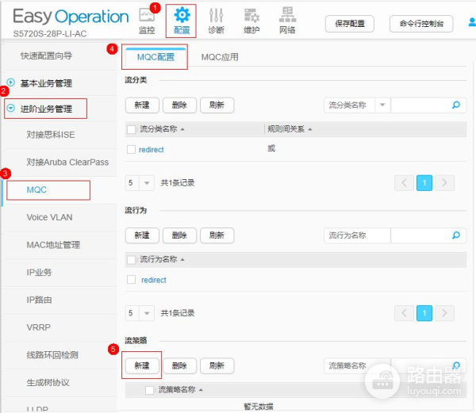Tick checkbox for redirect traffic classifier row
Screen dimensions: 476x413
point(131,149)
